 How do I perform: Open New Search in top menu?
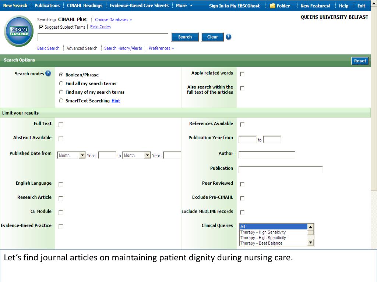pyautogui.click(x=15, y=6)
